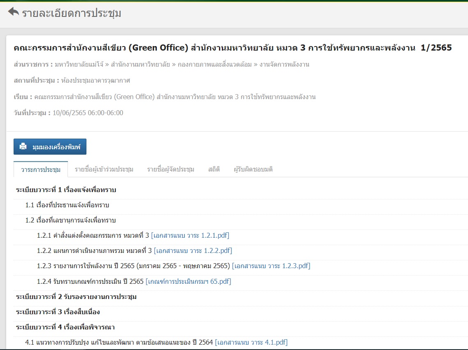Screen dimensions: 468x350
Task: Select the วาระการประชุม tab
Action: pos(41,169)
